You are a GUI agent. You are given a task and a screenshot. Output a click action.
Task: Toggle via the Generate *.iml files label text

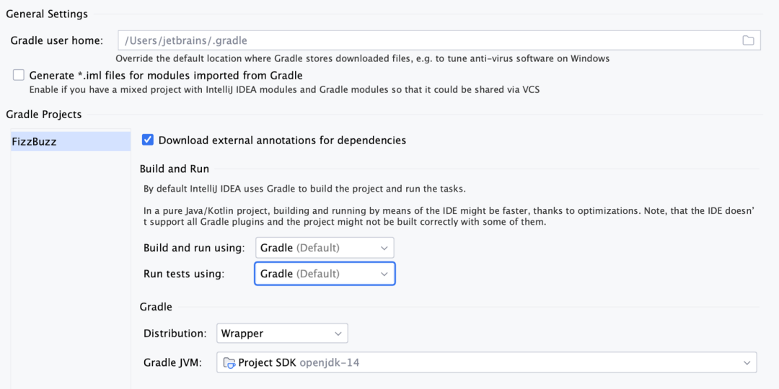[166, 76]
